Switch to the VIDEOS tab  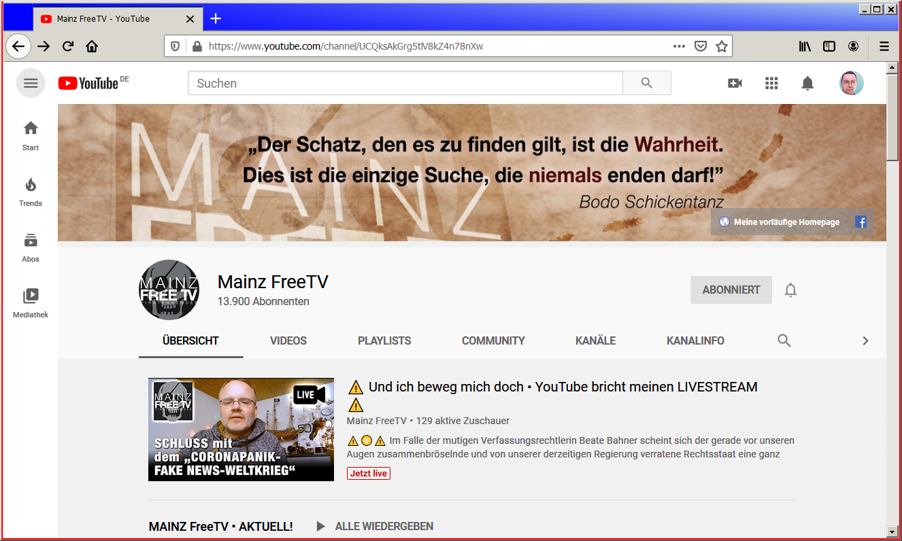tap(288, 341)
